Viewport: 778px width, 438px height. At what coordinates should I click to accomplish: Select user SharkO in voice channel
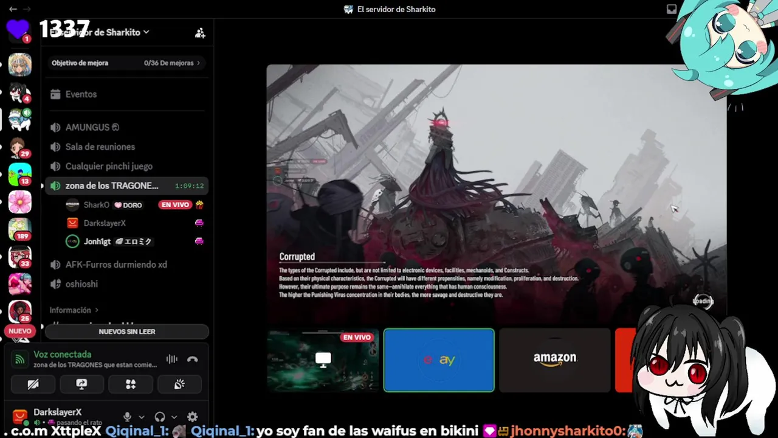click(97, 205)
